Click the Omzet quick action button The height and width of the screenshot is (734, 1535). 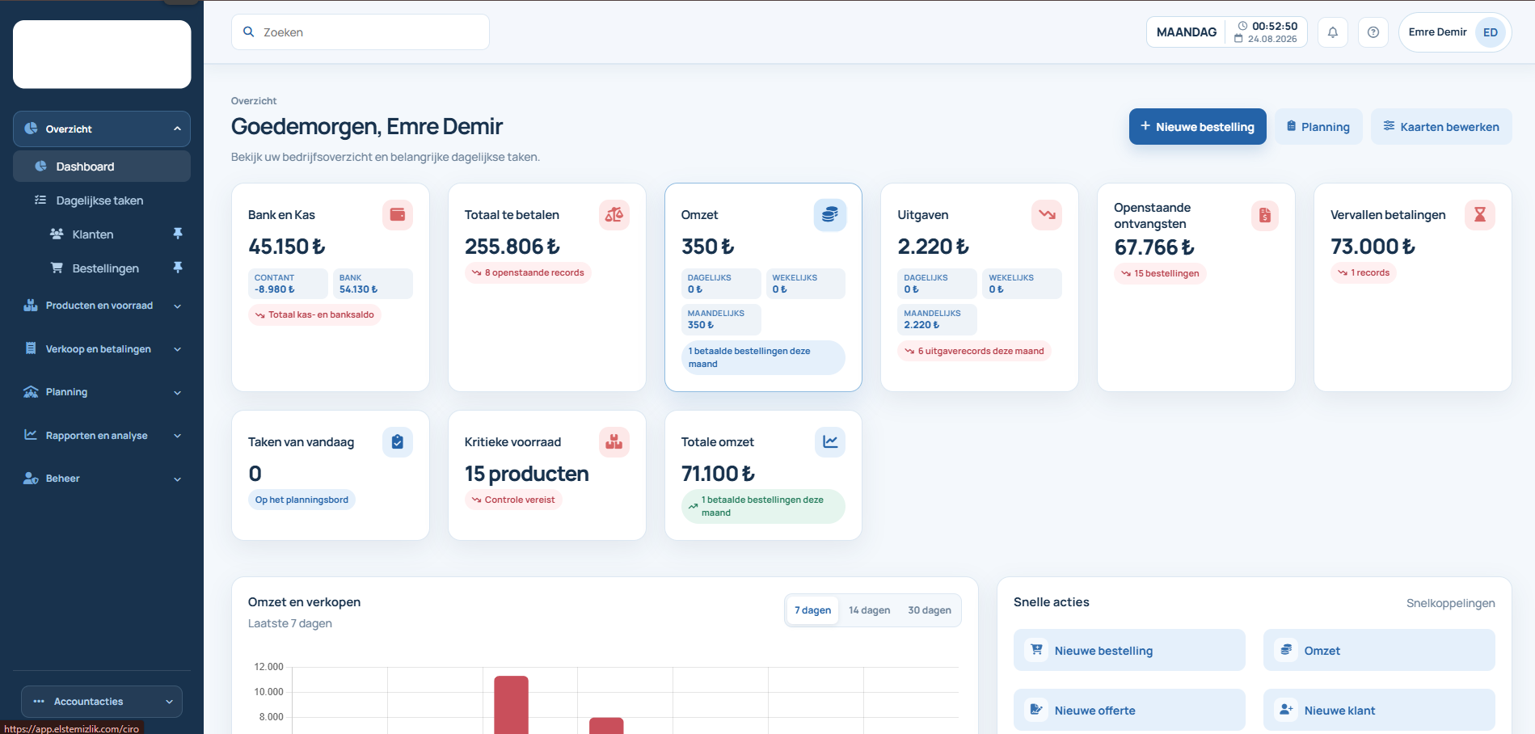click(x=1379, y=650)
